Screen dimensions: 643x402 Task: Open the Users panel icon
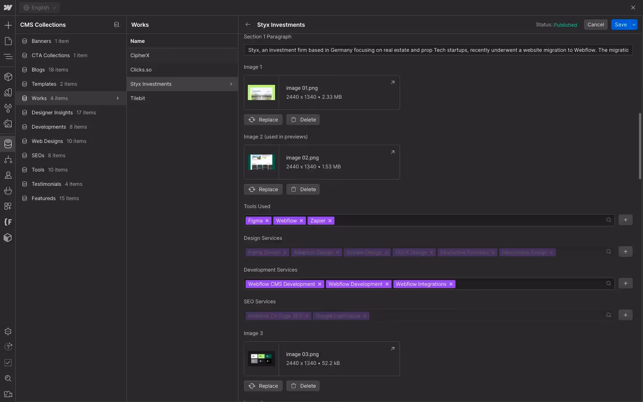point(8,175)
